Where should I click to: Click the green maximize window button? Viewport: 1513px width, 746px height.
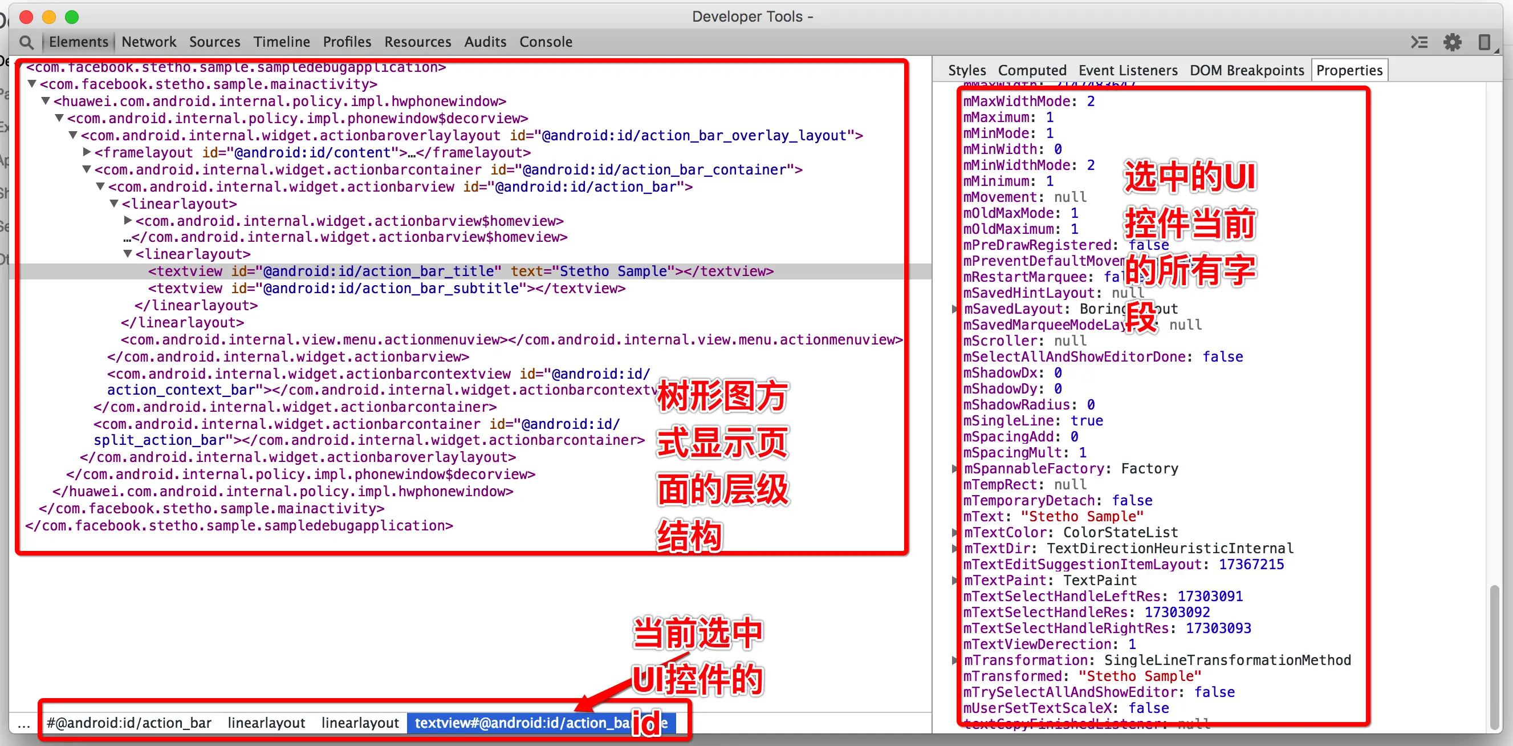click(72, 17)
